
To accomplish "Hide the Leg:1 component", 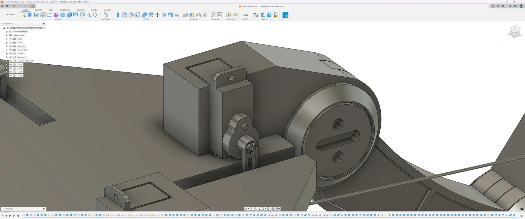I will pos(11,65).
